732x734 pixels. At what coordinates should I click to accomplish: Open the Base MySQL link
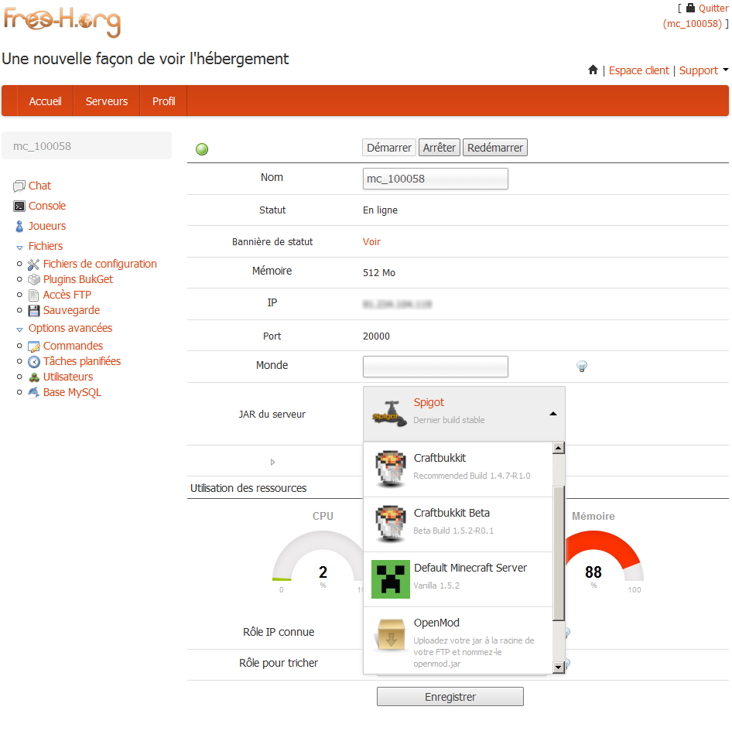point(72,392)
